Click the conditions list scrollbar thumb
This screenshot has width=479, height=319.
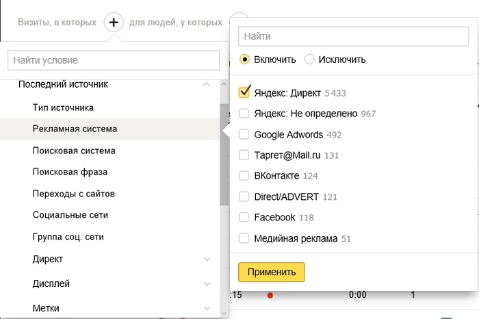click(x=224, y=155)
